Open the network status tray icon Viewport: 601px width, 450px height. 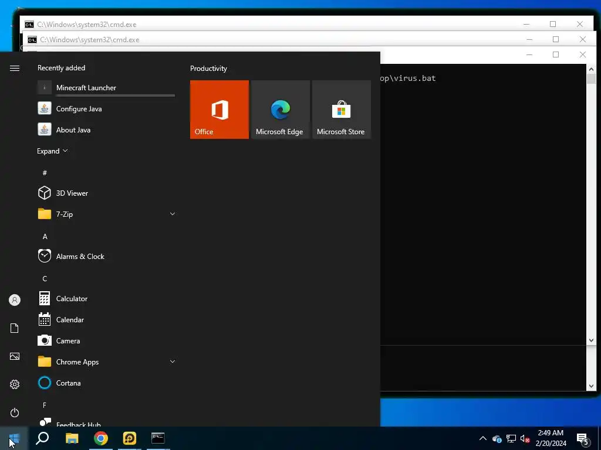click(511, 438)
